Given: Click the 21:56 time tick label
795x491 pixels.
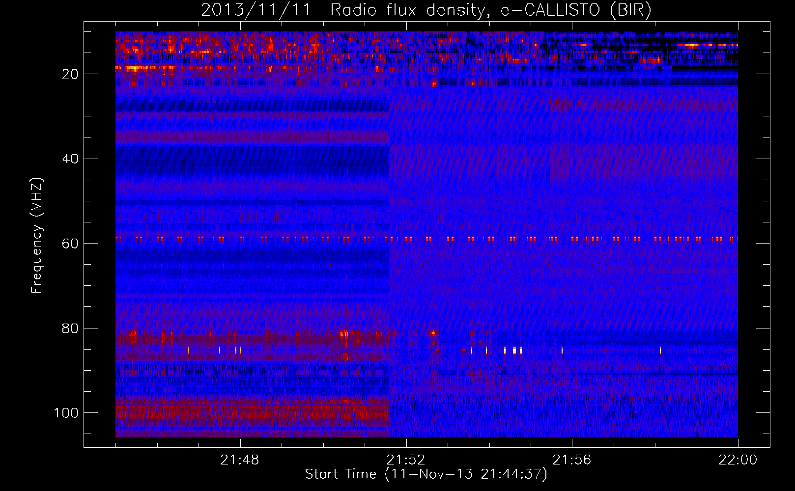Looking at the screenshot, I should coord(572,460).
